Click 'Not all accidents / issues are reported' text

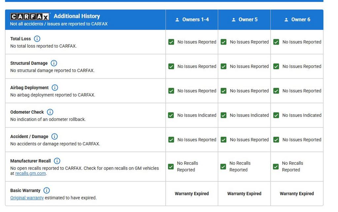pos(59,24)
